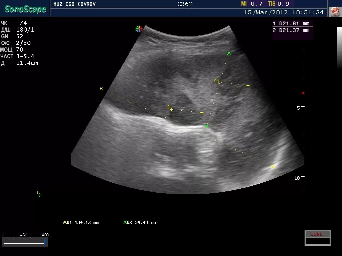Click caliper 1 left plus marker
The image size is (342, 256).
[171, 109]
